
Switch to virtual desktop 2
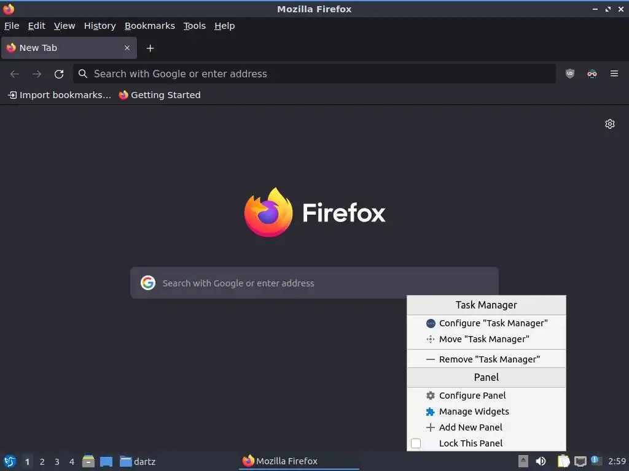click(42, 461)
